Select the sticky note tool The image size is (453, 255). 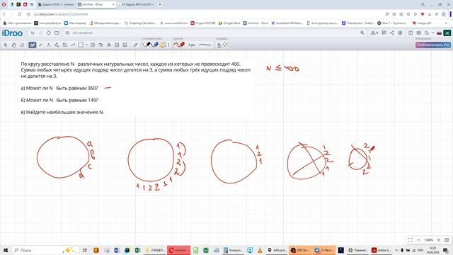(x=93, y=45)
